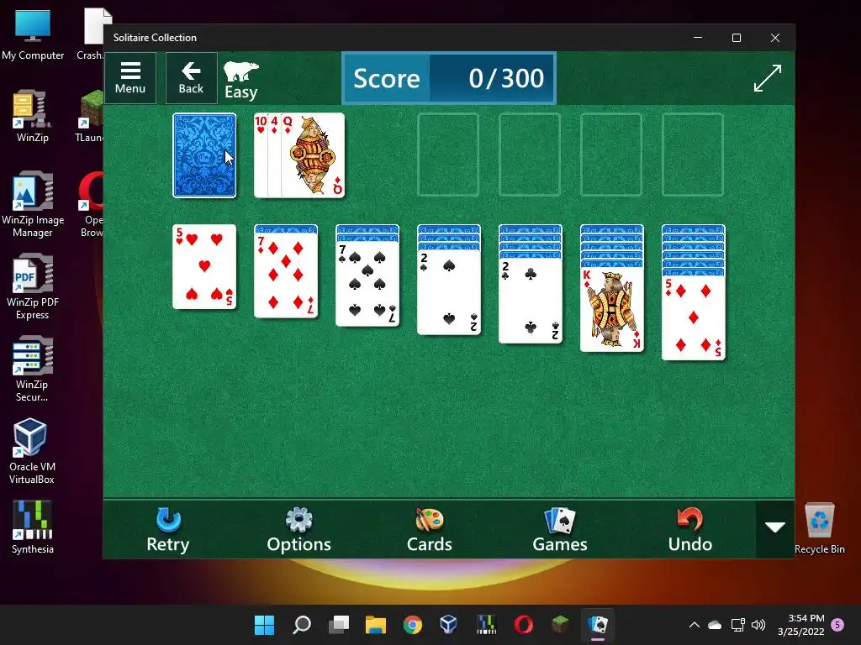This screenshot has height=645, width=861.
Task: Open Synthesia desktop shortcut
Action: pos(33,527)
